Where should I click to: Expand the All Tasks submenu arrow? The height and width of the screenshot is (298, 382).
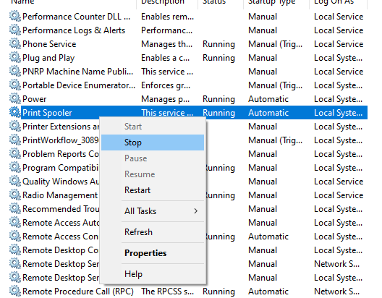click(195, 211)
